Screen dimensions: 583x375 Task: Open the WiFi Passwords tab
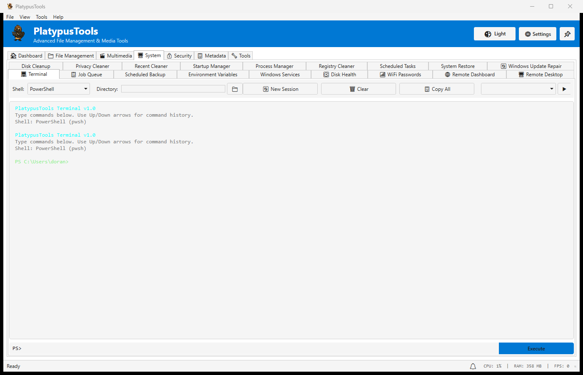(x=400, y=75)
